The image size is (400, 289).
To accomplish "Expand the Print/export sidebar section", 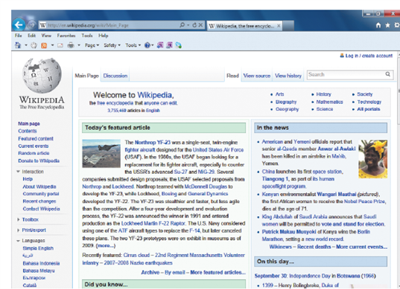I will (x=18, y=230).
